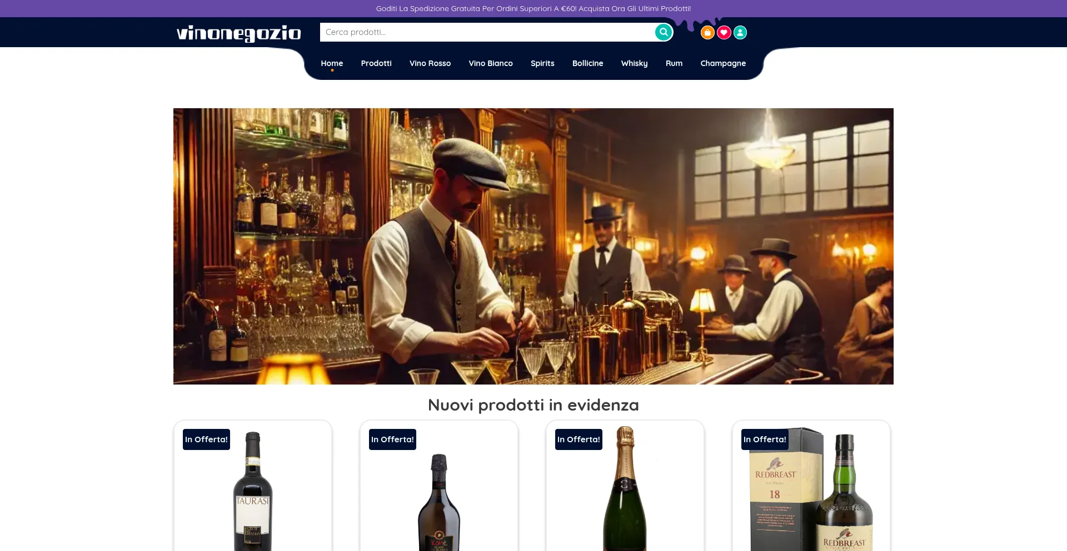The width and height of the screenshot is (1067, 551).
Task: Click the In Offerta badge on Redbreast
Action: pos(764,439)
